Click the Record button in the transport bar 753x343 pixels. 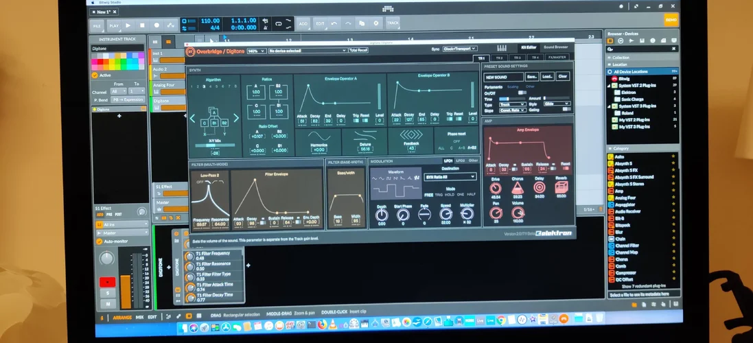pos(157,25)
